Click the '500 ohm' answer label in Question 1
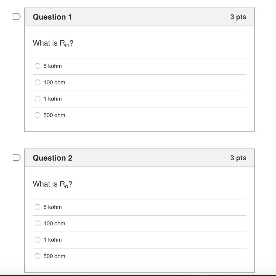 (x=54, y=115)
